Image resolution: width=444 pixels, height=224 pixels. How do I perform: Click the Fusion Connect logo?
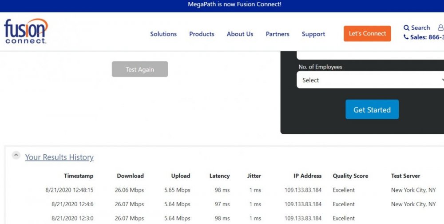pos(26,31)
